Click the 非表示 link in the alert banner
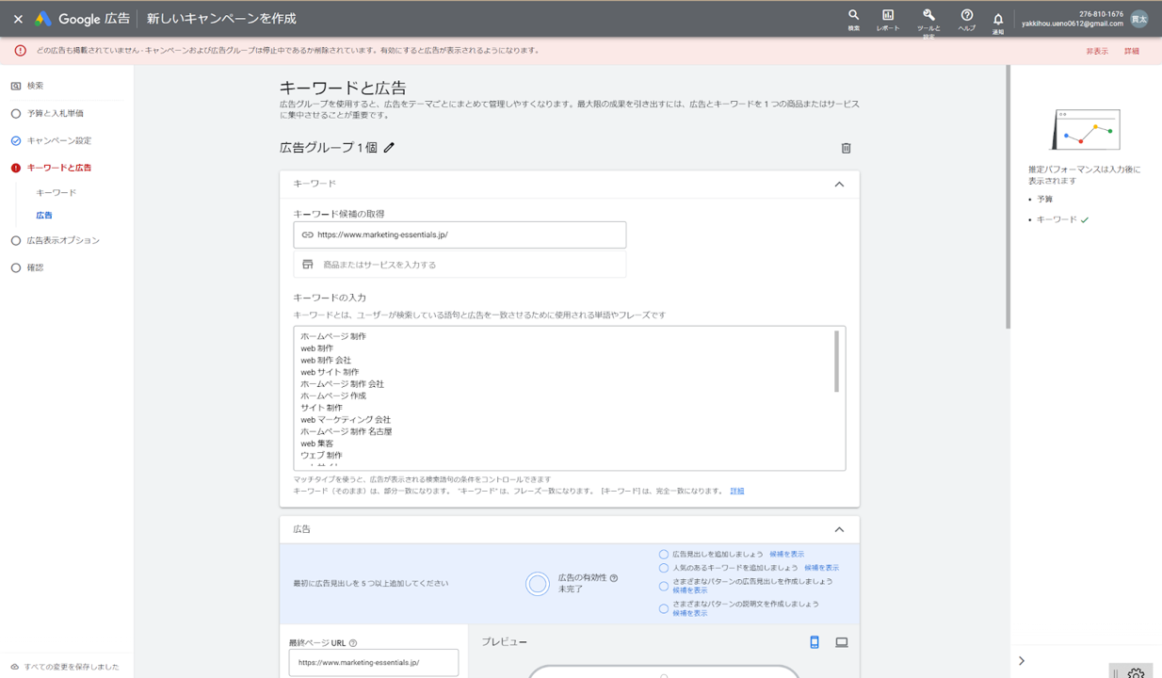1162x678 pixels. click(1097, 51)
